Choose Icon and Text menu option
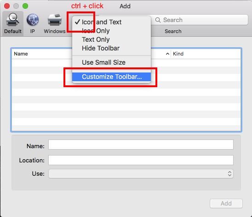 [x=111, y=22]
